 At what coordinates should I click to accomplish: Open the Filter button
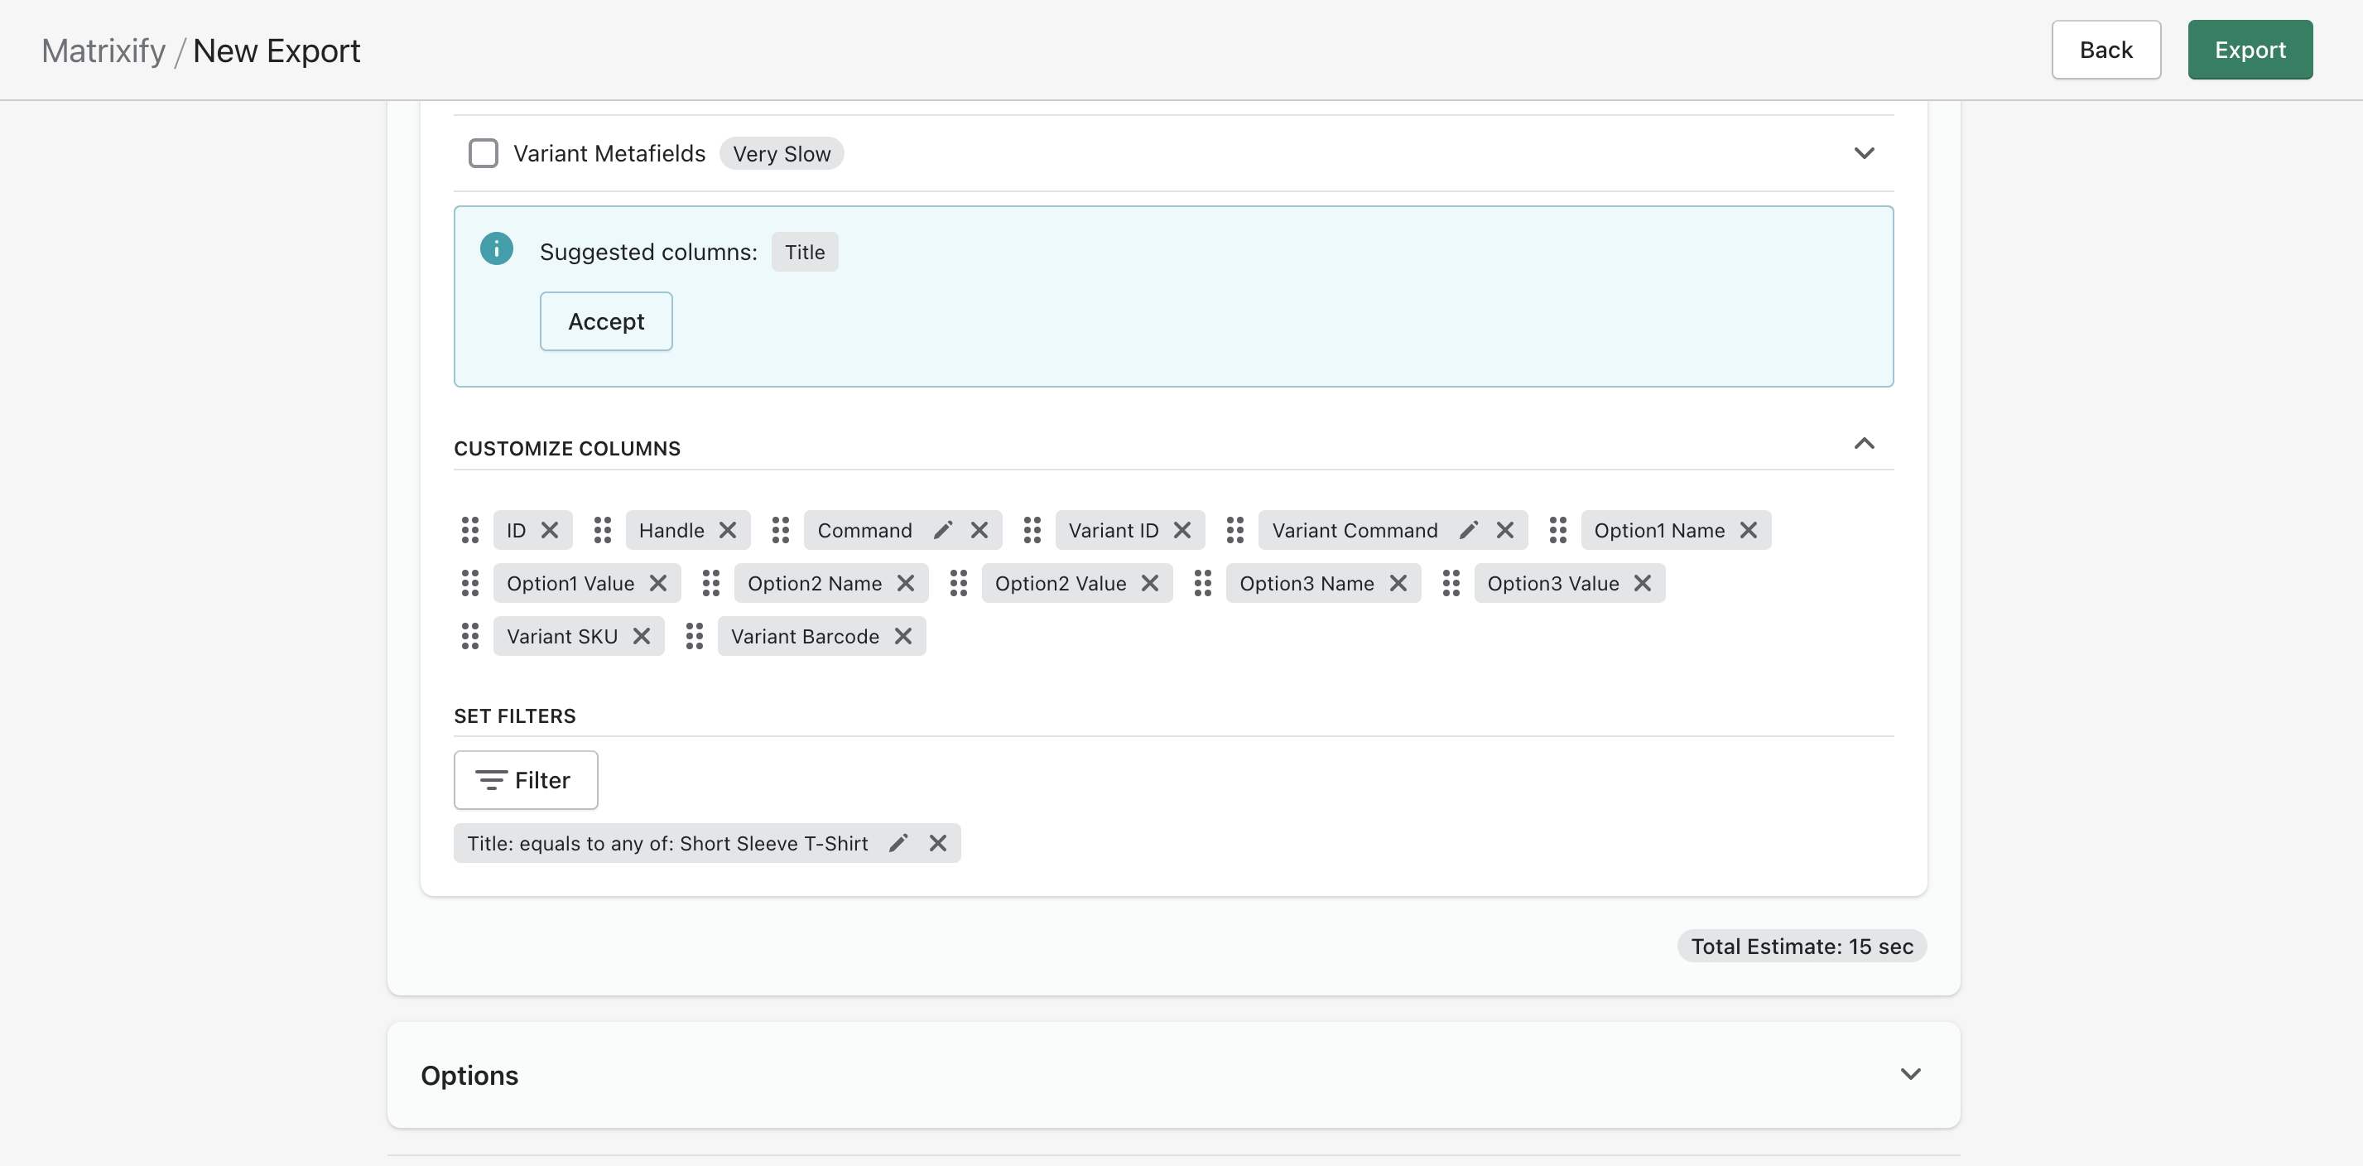[x=526, y=780]
